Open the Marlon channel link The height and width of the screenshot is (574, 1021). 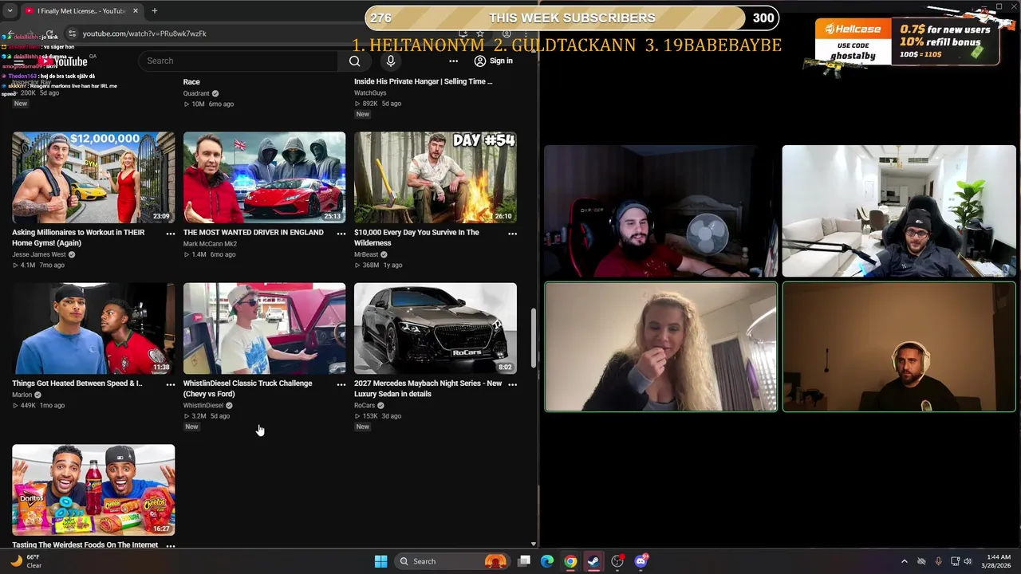(x=22, y=395)
